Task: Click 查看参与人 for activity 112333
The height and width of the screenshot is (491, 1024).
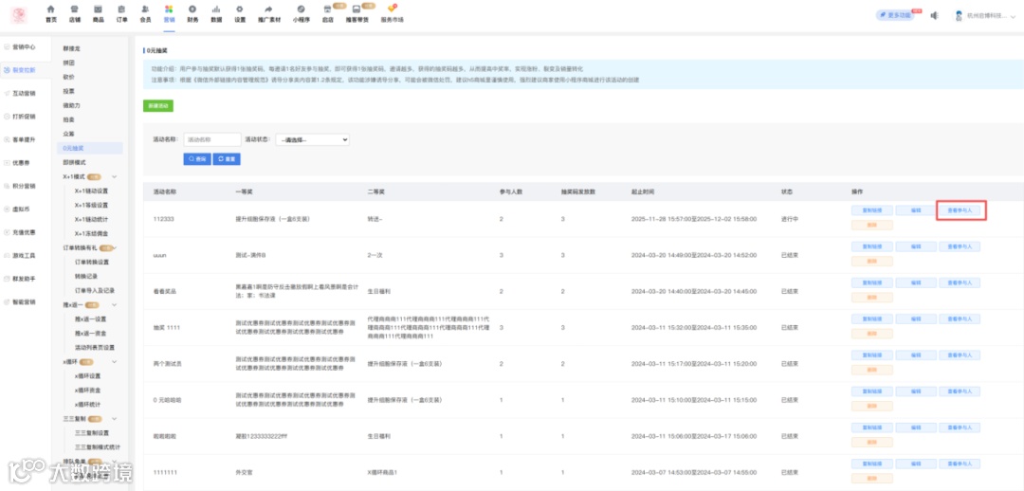Action: click(960, 210)
